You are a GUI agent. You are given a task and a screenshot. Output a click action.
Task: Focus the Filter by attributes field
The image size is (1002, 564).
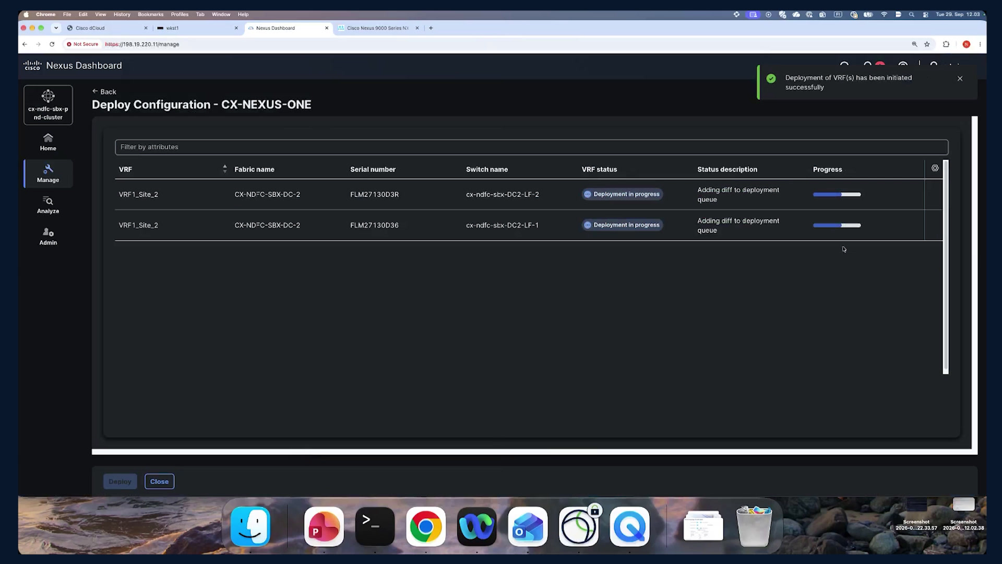531,147
